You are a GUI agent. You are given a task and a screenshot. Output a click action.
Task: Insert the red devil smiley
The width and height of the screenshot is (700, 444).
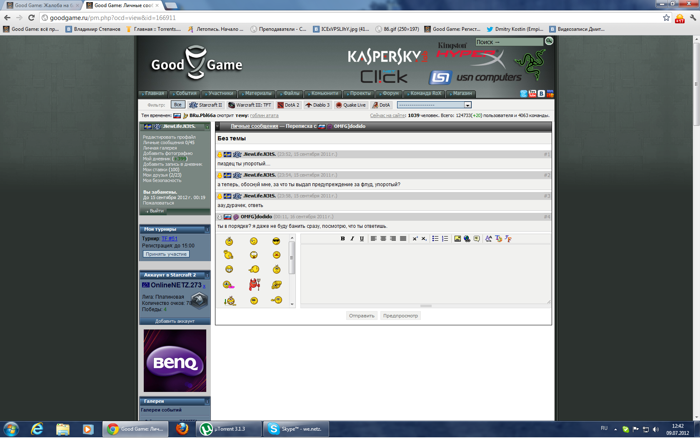[255, 284]
